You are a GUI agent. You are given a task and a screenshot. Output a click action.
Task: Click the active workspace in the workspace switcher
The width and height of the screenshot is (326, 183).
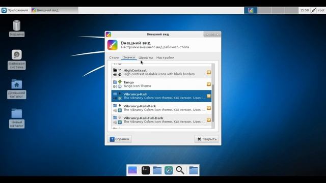[251, 10]
